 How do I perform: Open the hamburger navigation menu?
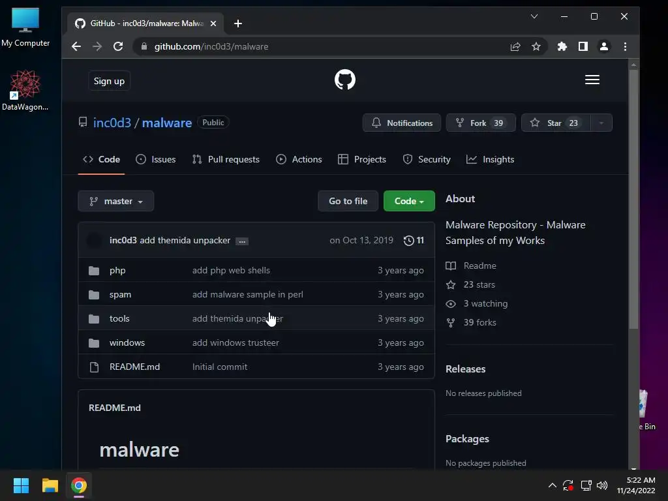tap(592, 80)
